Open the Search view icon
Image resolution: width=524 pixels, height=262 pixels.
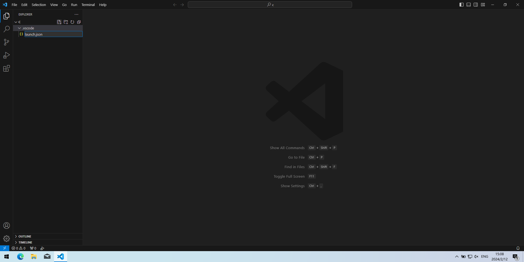(7, 29)
